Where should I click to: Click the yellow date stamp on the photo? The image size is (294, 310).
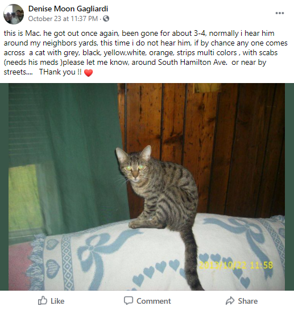236,265
